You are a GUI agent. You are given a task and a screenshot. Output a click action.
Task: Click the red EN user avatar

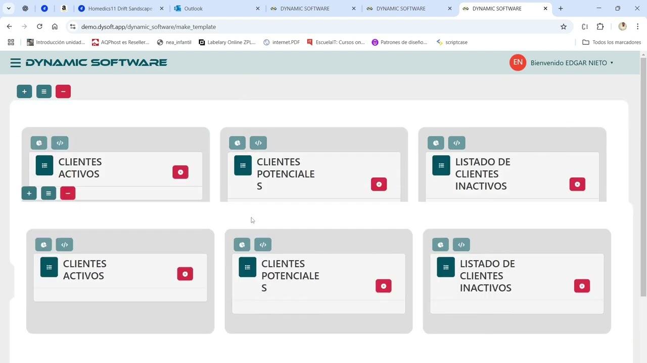pyautogui.click(x=518, y=63)
